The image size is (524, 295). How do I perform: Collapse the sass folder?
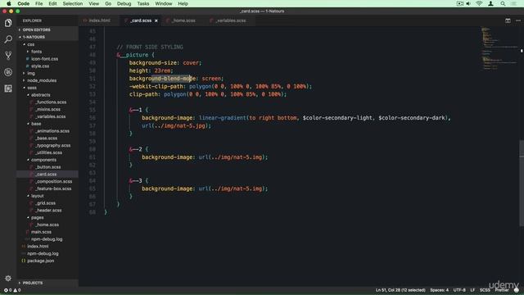coord(47,88)
